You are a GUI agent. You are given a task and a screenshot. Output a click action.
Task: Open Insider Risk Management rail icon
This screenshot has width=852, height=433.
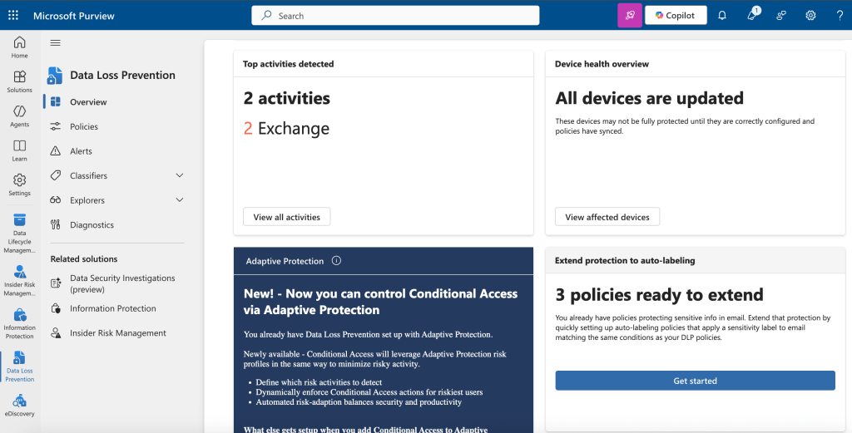(20, 280)
